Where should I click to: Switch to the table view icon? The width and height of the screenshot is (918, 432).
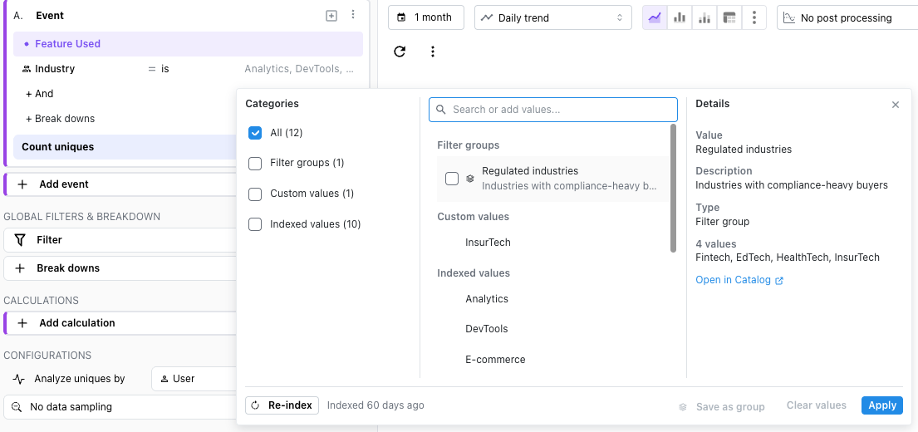click(x=729, y=17)
